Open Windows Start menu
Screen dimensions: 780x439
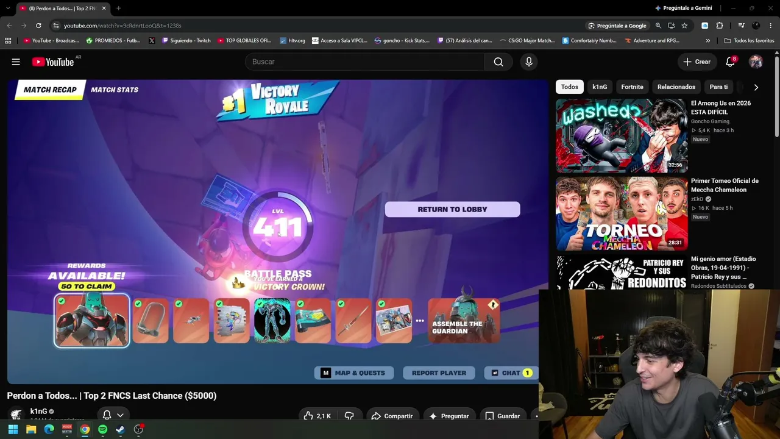pos(13,429)
